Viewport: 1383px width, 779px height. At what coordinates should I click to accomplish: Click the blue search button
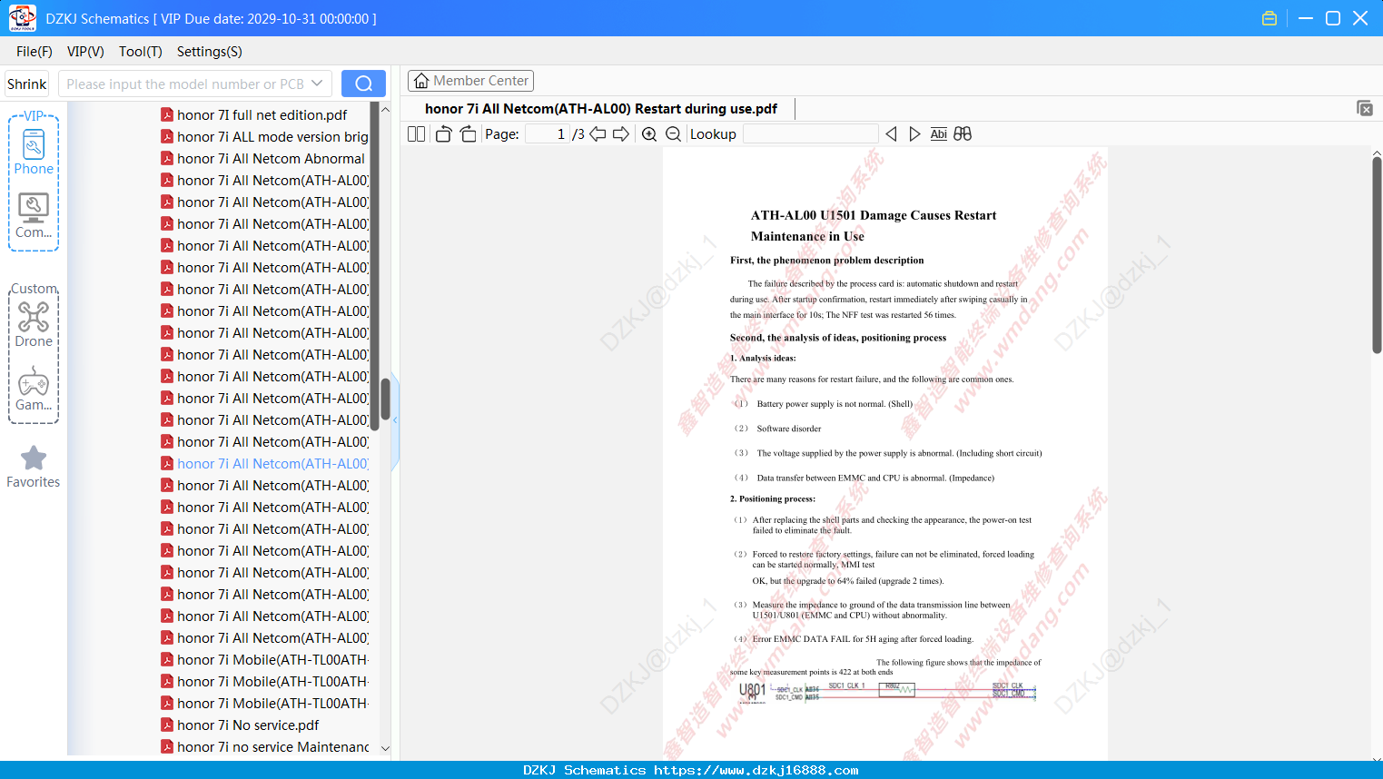(x=363, y=84)
